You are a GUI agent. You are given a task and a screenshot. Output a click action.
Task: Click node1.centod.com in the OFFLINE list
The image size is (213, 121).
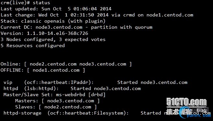(56, 70)
